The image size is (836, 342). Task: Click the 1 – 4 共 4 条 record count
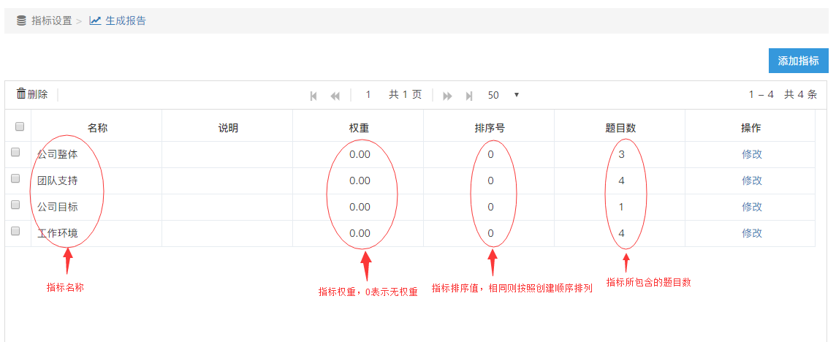(x=783, y=94)
